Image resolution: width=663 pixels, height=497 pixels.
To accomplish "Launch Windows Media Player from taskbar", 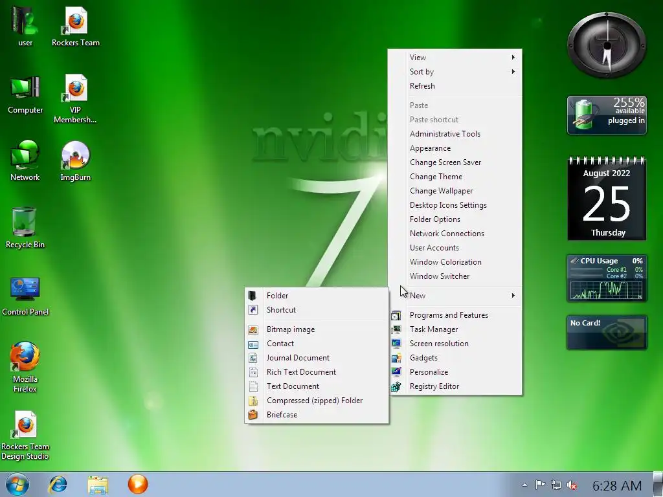I will (x=138, y=484).
